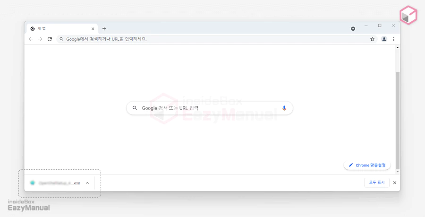
Task: Focus the address bar URL field
Action: 217,39
